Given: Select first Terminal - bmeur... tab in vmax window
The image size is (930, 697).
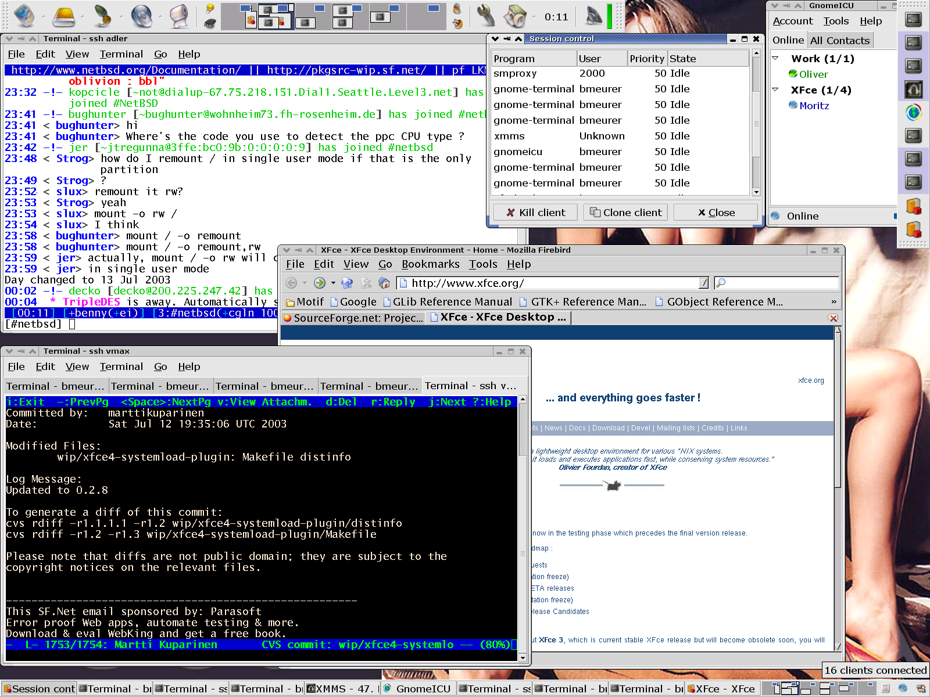Looking at the screenshot, I should tap(56, 386).
